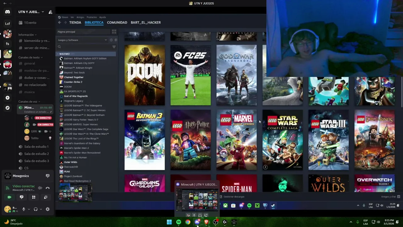Open Juegos y Software dropdown

tap(82, 40)
